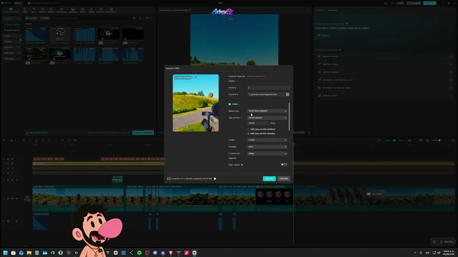Switch media grid view icon
Screen dimensions: 458x257
tap(135, 18)
